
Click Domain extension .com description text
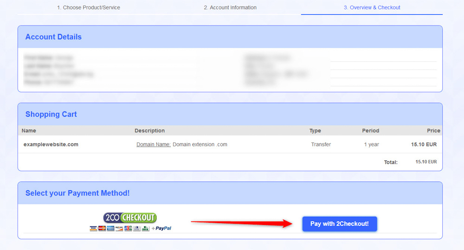[x=200, y=144]
